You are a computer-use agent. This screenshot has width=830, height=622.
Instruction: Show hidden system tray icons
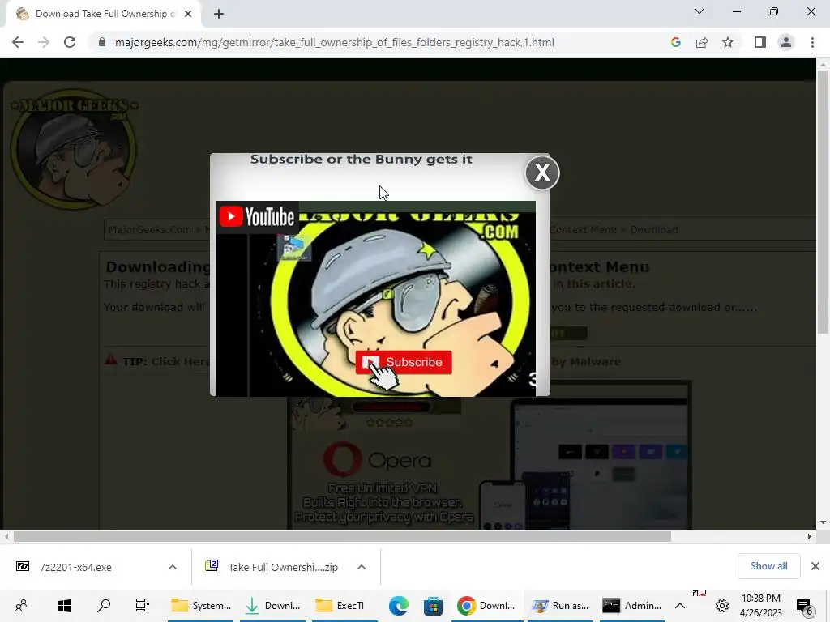coord(680,606)
